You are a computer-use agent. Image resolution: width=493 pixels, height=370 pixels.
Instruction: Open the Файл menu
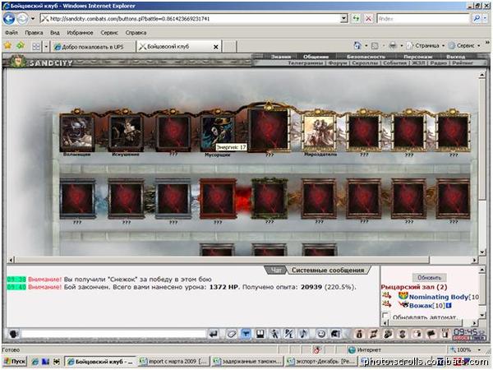pos(12,32)
